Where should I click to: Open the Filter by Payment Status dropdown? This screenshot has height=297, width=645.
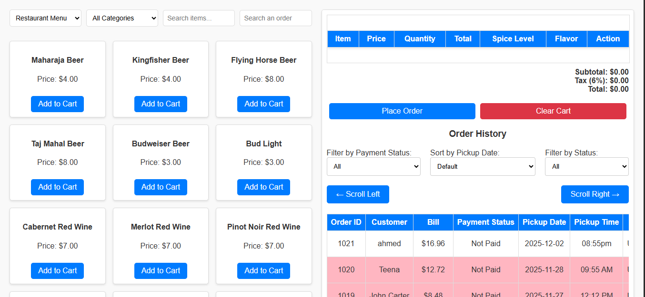pyautogui.click(x=373, y=166)
